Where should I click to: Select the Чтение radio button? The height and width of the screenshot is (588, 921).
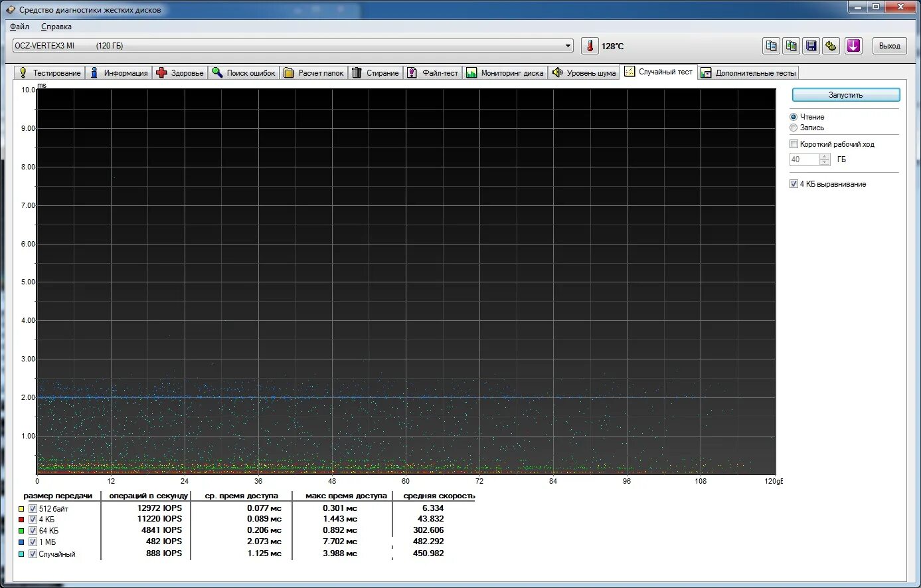coord(794,117)
